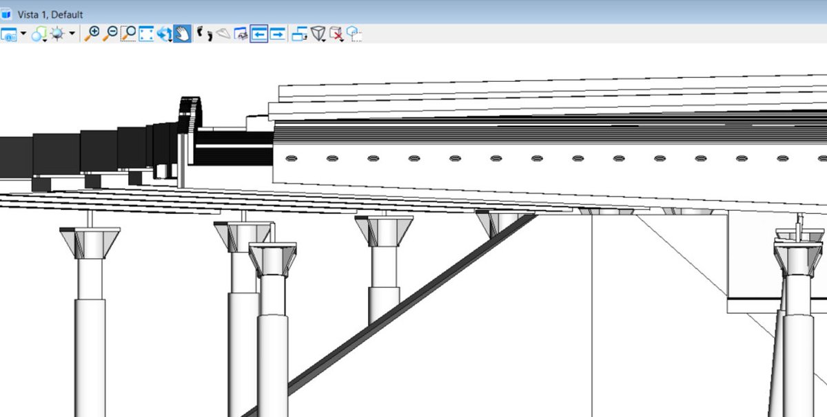Open the View Perspective cube icon
The image size is (827, 417).
pos(354,34)
